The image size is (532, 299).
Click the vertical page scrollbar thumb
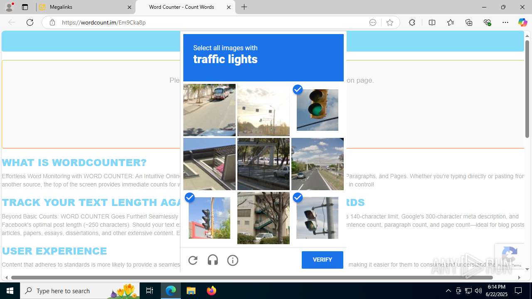pyautogui.click(x=527, y=89)
